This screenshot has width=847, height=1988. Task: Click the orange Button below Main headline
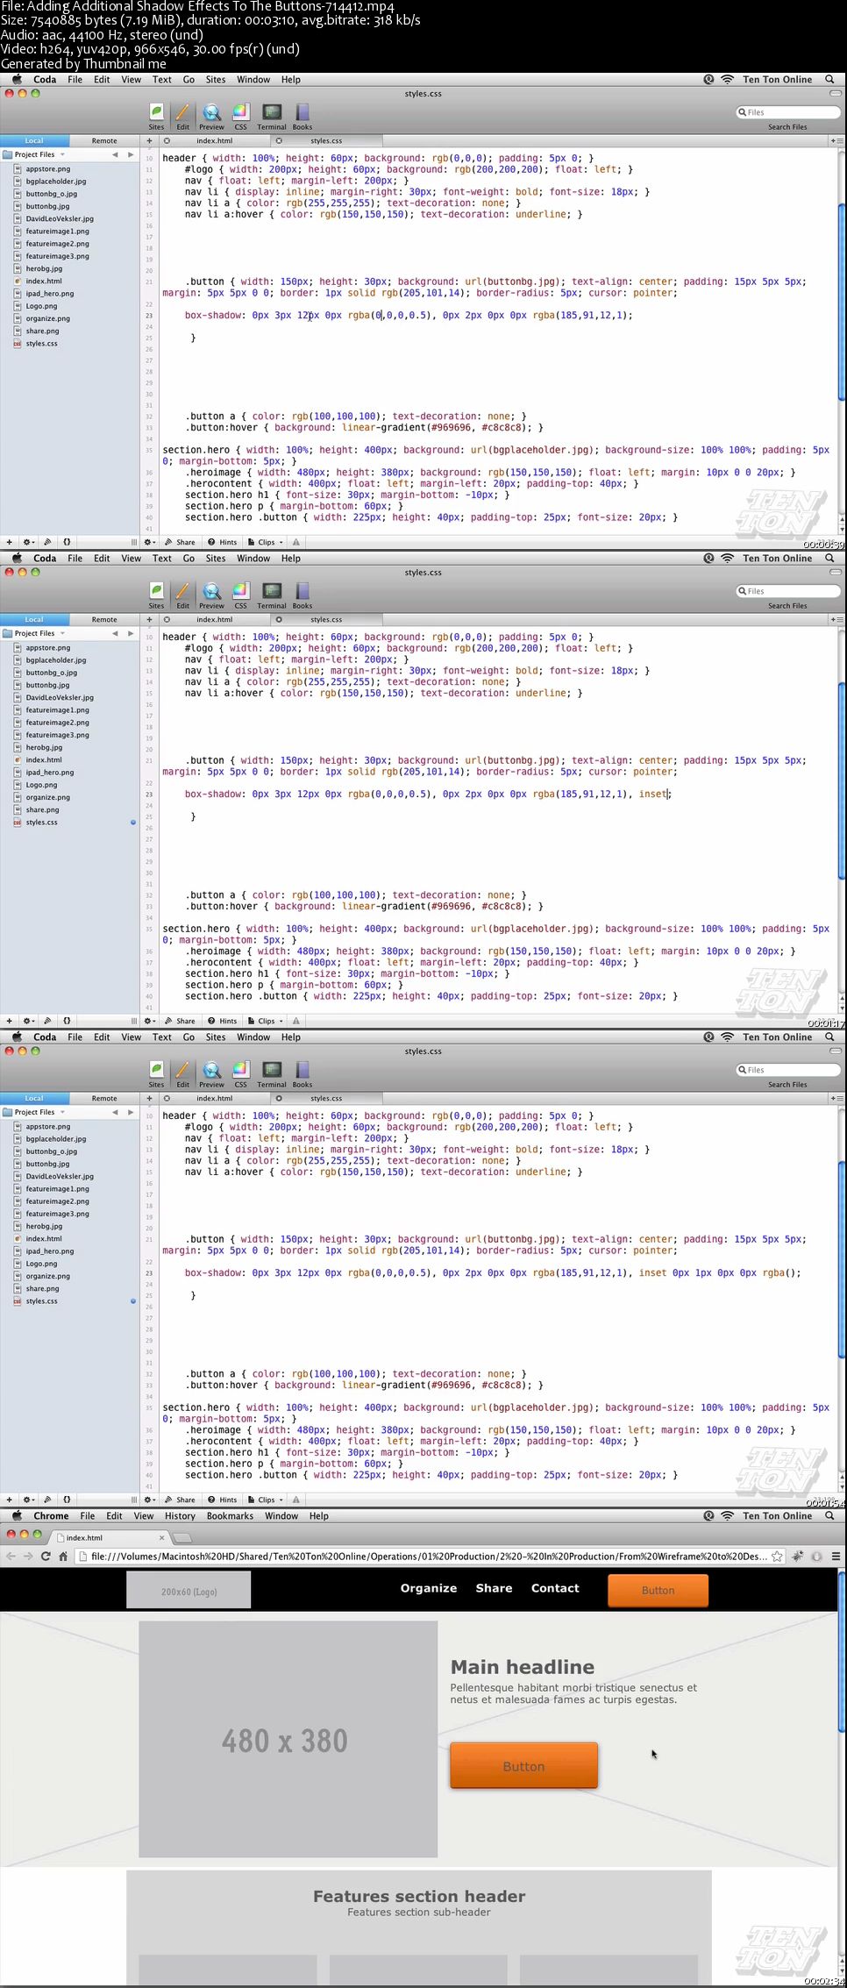tap(523, 1766)
